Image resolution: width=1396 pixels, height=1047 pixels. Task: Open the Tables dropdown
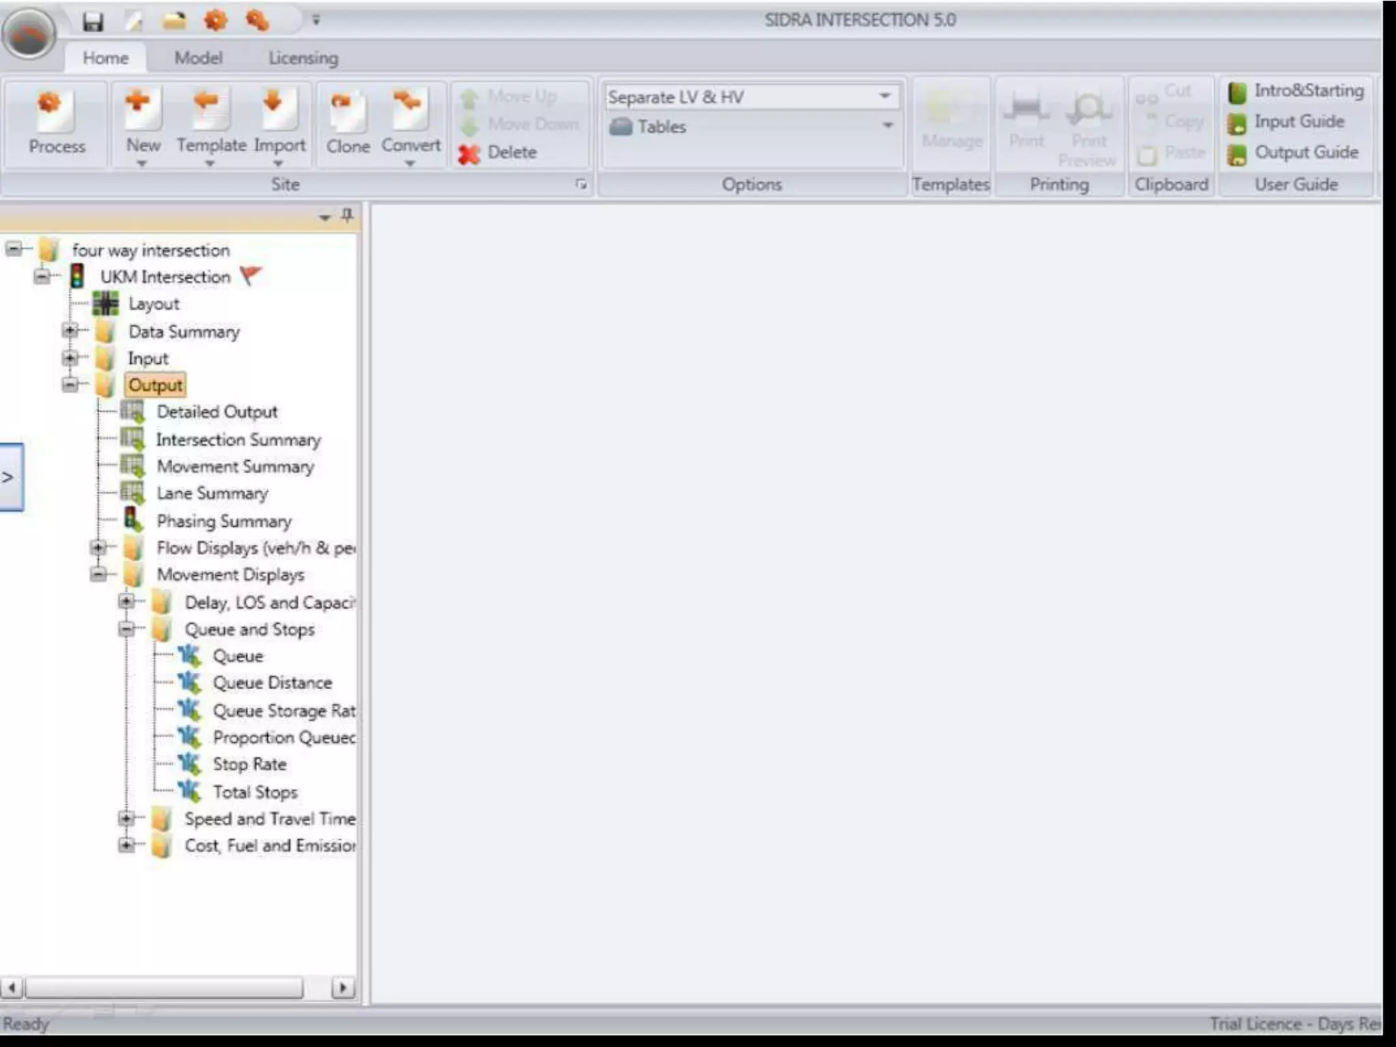click(887, 126)
